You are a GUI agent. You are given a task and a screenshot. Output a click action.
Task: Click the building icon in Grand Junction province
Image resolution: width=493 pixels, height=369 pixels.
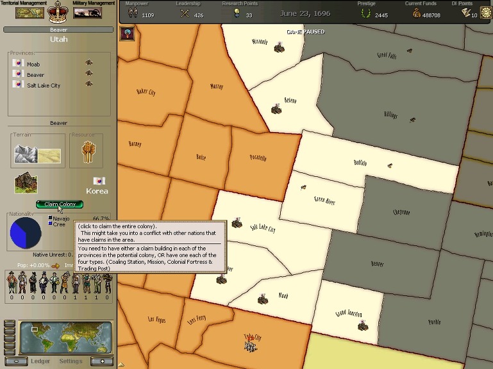362,325
